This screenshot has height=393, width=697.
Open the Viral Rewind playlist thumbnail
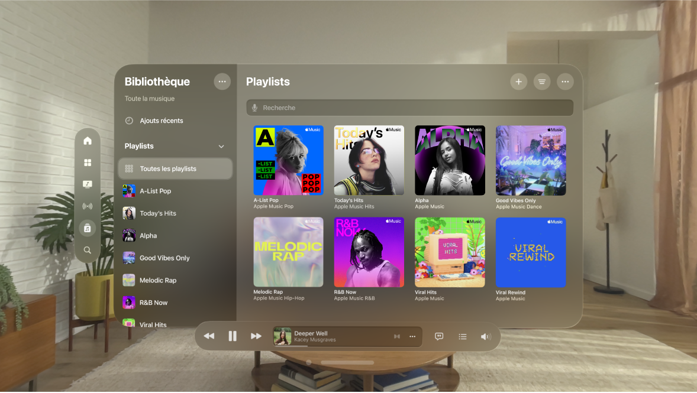[x=530, y=252]
